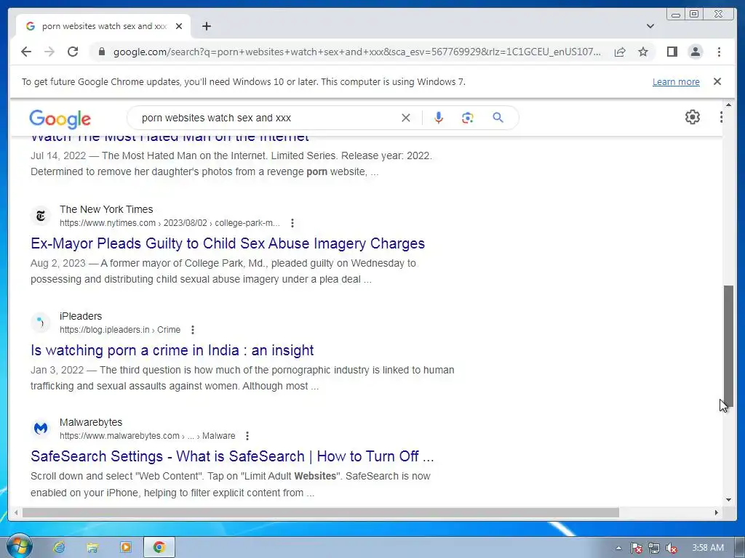Open Action Center flag in tray
The width and height of the screenshot is (745, 558).
(x=636, y=548)
